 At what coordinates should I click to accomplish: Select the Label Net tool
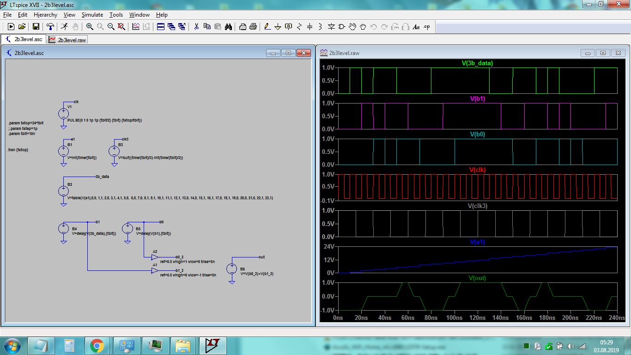(x=288, y=27)
